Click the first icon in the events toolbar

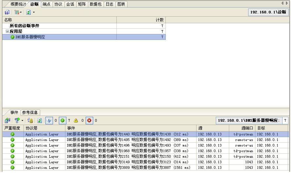[7, 120]
